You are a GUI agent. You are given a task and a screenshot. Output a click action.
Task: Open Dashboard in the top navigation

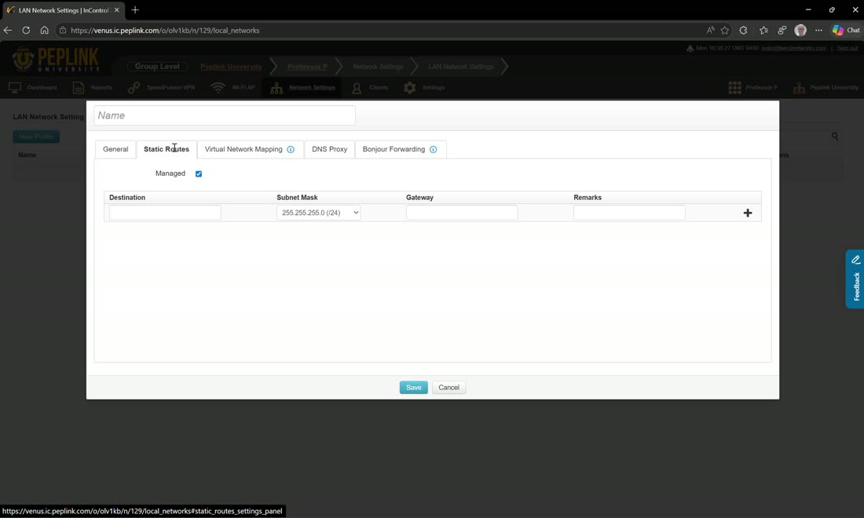33,88
